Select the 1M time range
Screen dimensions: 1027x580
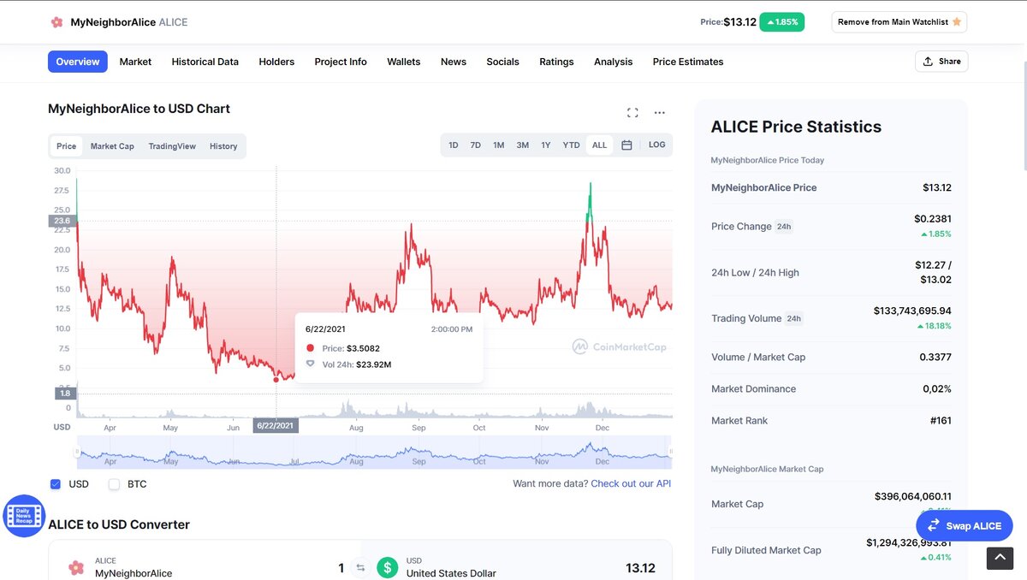tap(498, 145)
